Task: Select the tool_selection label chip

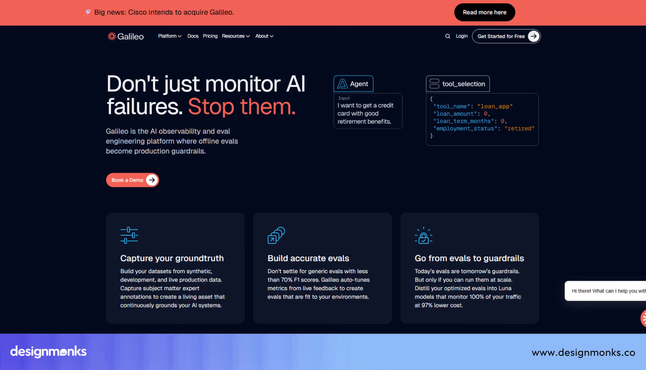Action: click(458, 84)
